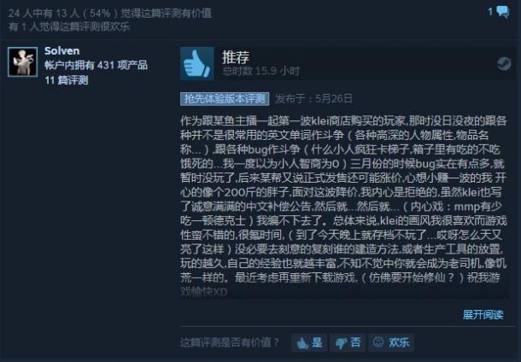Click the thumbs-up icon in 是 button
521x362 pixels.
coord(302,343)
